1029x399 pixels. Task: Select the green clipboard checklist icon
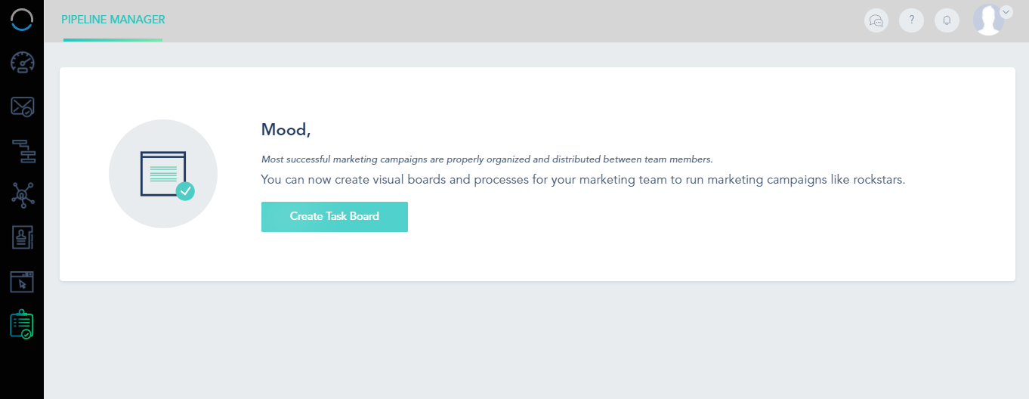[22, 323]
